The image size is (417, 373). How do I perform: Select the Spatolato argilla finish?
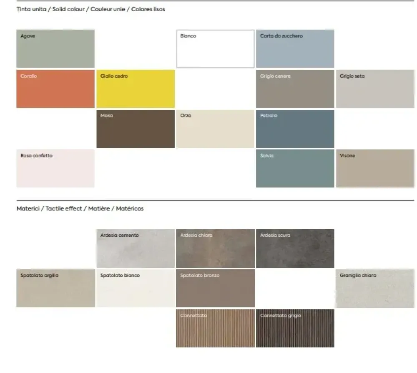pyautogui.click(x=55, y=288)
